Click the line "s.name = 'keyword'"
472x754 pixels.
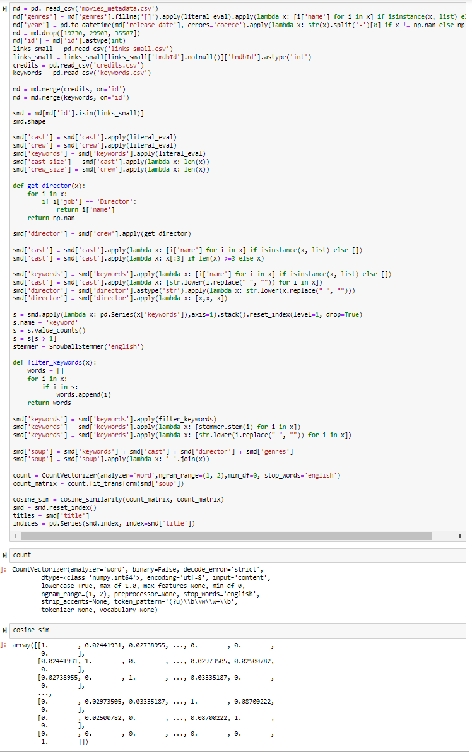(x=44, y=322)
